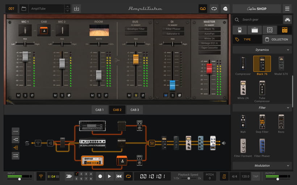Viewport: 297px width, 185px height.
Task: Step to next preset with down arrow
Action: pos(68,11)
